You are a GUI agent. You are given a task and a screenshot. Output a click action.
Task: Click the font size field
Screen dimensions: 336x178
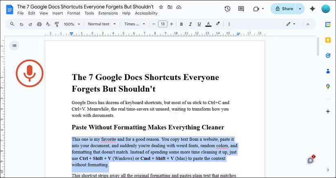163,24
